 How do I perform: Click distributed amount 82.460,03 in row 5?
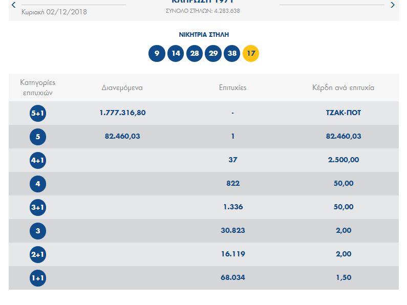click(x=122, y=137)
